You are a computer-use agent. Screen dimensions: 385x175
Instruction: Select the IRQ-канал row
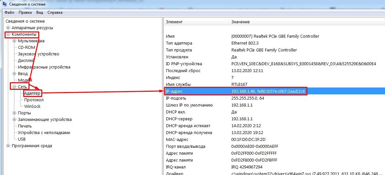pyautogui.click(x=274, y=167)
